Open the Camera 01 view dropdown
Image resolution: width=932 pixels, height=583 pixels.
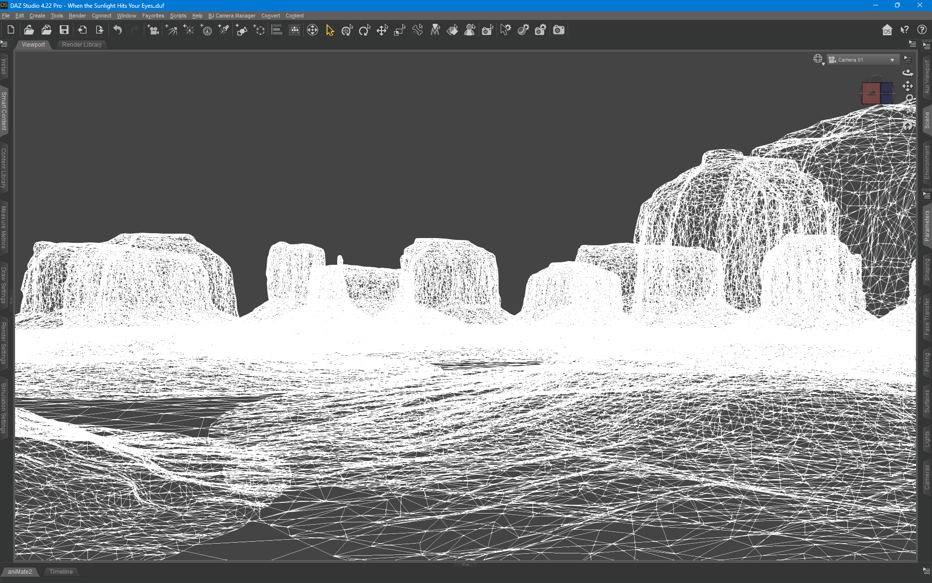pos(862,60)
